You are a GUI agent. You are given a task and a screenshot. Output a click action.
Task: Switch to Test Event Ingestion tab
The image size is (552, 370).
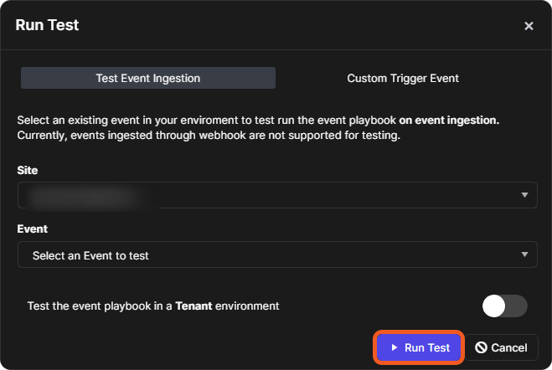click(x=148, y=78)
